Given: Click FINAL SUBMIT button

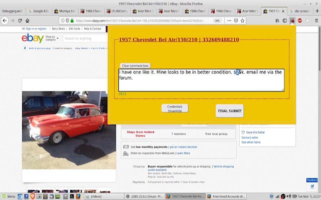Looking at the screenshot, I should tap(230, 111).
